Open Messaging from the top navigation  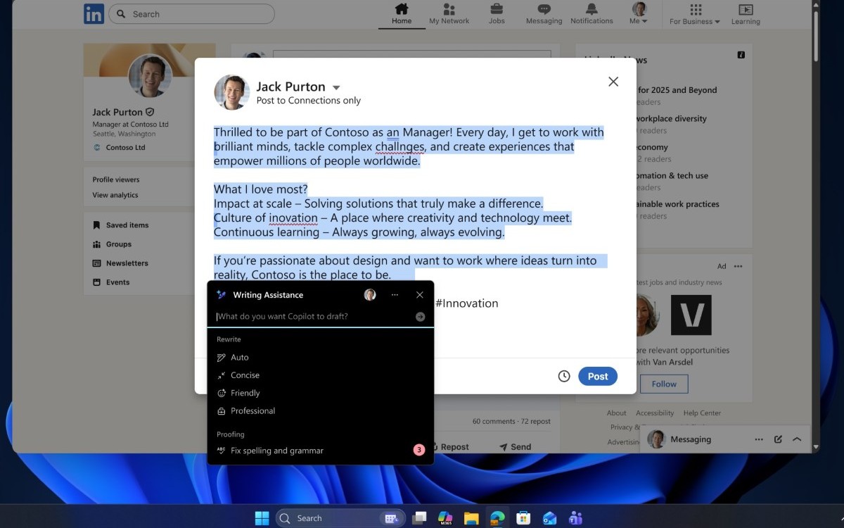coord(543,14)
